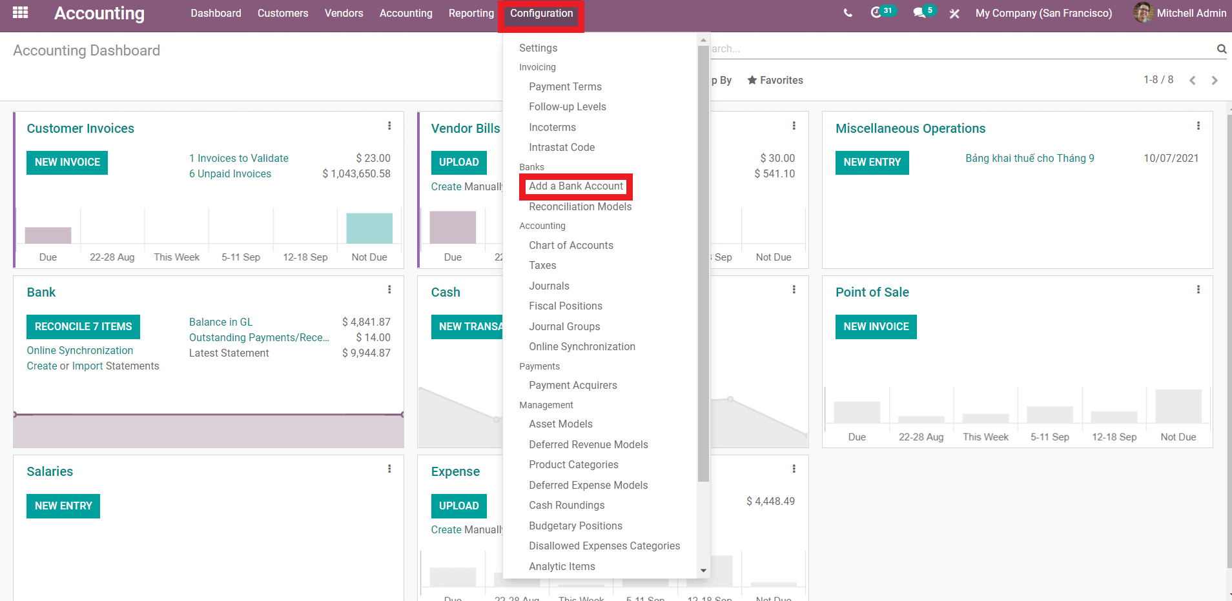This screenshot has width=1232, height=601.
Task: Click Mitchell Admin user avatar
Action: [1143, 12]
